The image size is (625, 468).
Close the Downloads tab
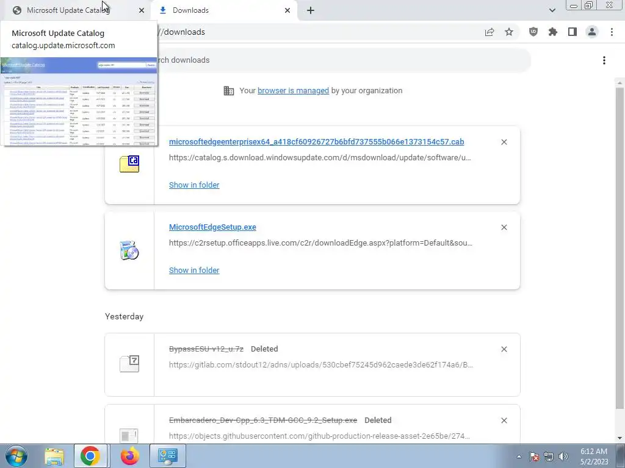(x=287, y=10)
